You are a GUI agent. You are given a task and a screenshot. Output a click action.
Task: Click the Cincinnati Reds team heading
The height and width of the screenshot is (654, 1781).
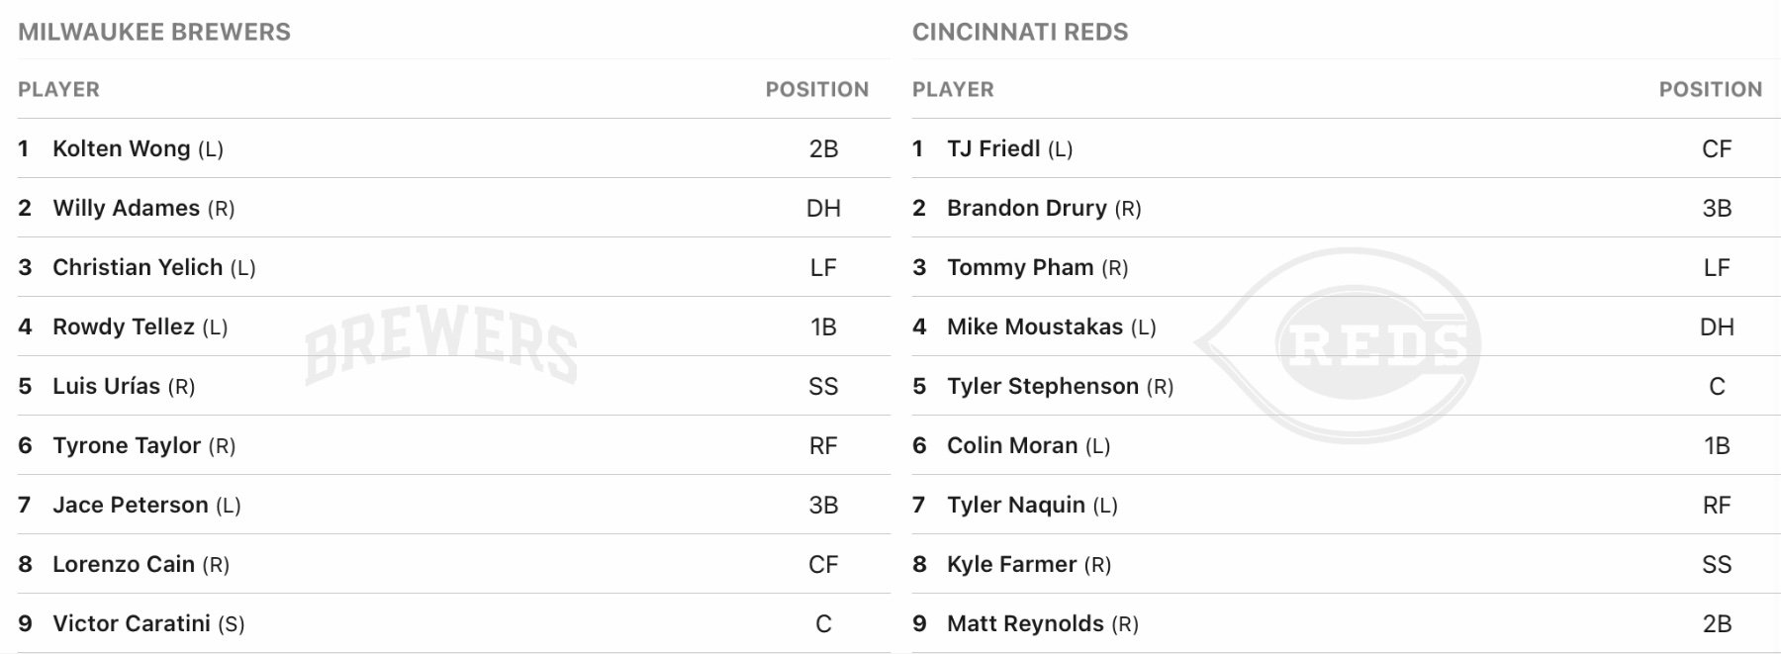click(x=1019, y=32)
